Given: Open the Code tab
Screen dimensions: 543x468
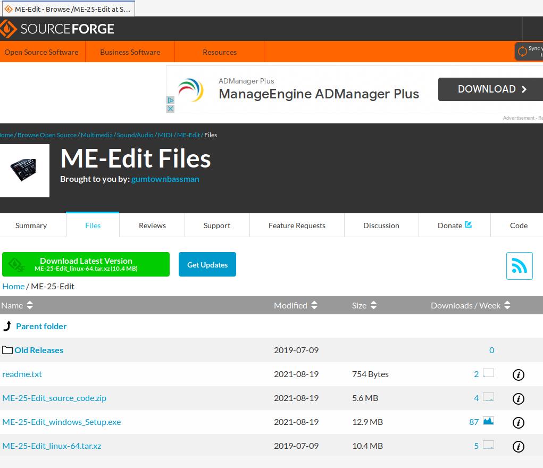Looking at the screenshot, I should click(x=519, y=225).
